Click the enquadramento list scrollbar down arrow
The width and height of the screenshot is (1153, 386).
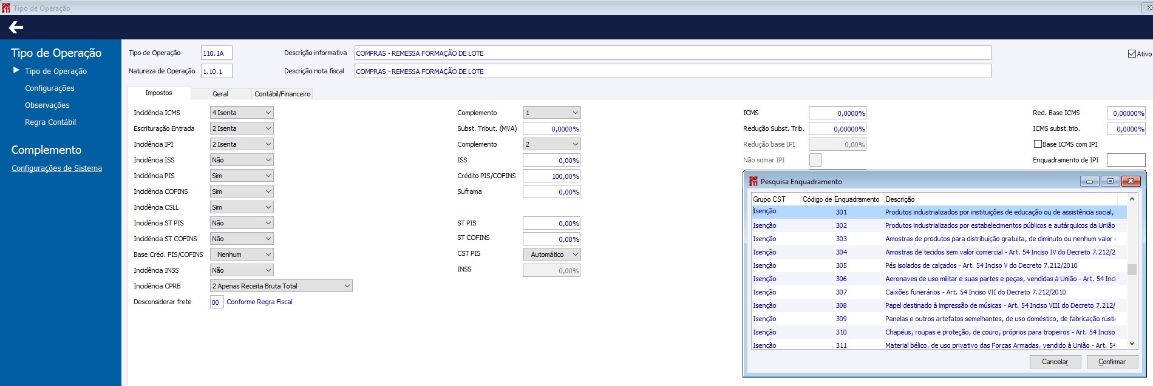pyautogui.click(x=1132, y=344)
